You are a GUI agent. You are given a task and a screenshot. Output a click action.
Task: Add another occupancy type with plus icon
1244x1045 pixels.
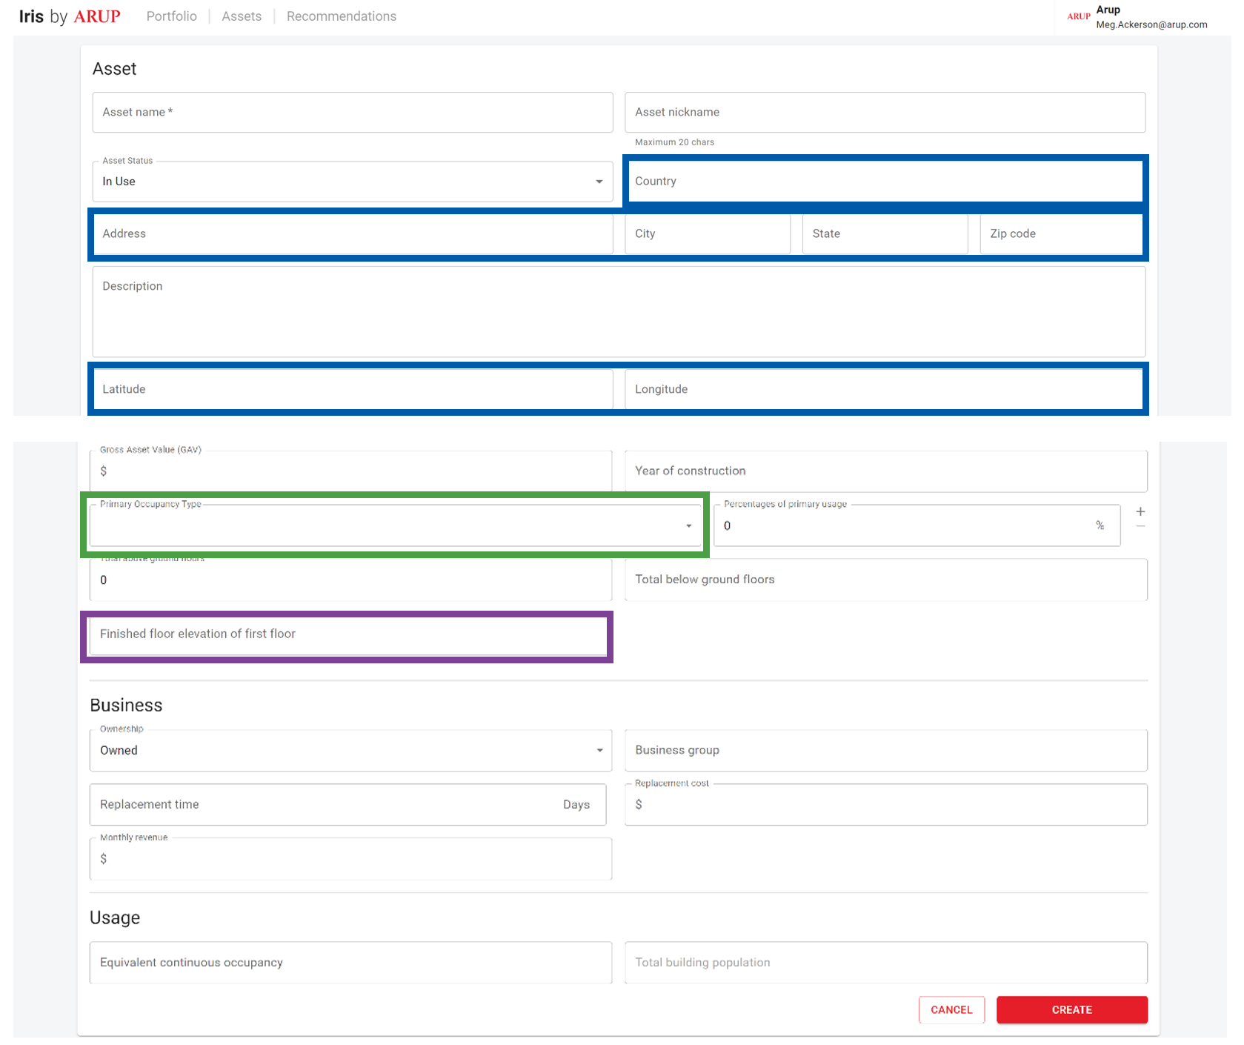pos(1140,511)
